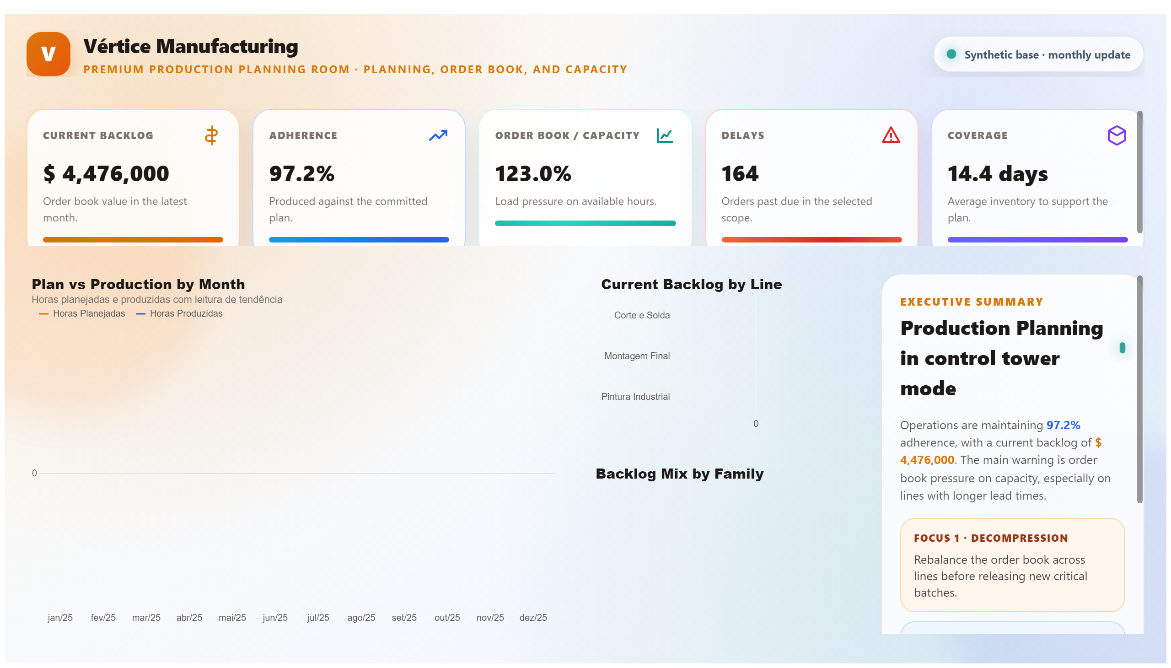Click the 123.0% order book capacity value

533,173
